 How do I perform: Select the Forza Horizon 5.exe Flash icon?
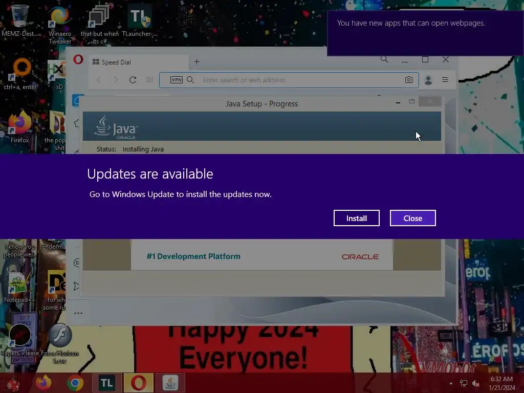[59, 342]
